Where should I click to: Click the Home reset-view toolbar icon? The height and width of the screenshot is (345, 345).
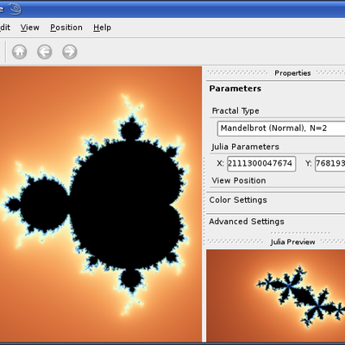19,52
